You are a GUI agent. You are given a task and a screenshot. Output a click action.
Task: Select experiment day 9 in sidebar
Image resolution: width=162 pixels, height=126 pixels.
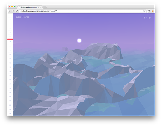coord(10,50)
